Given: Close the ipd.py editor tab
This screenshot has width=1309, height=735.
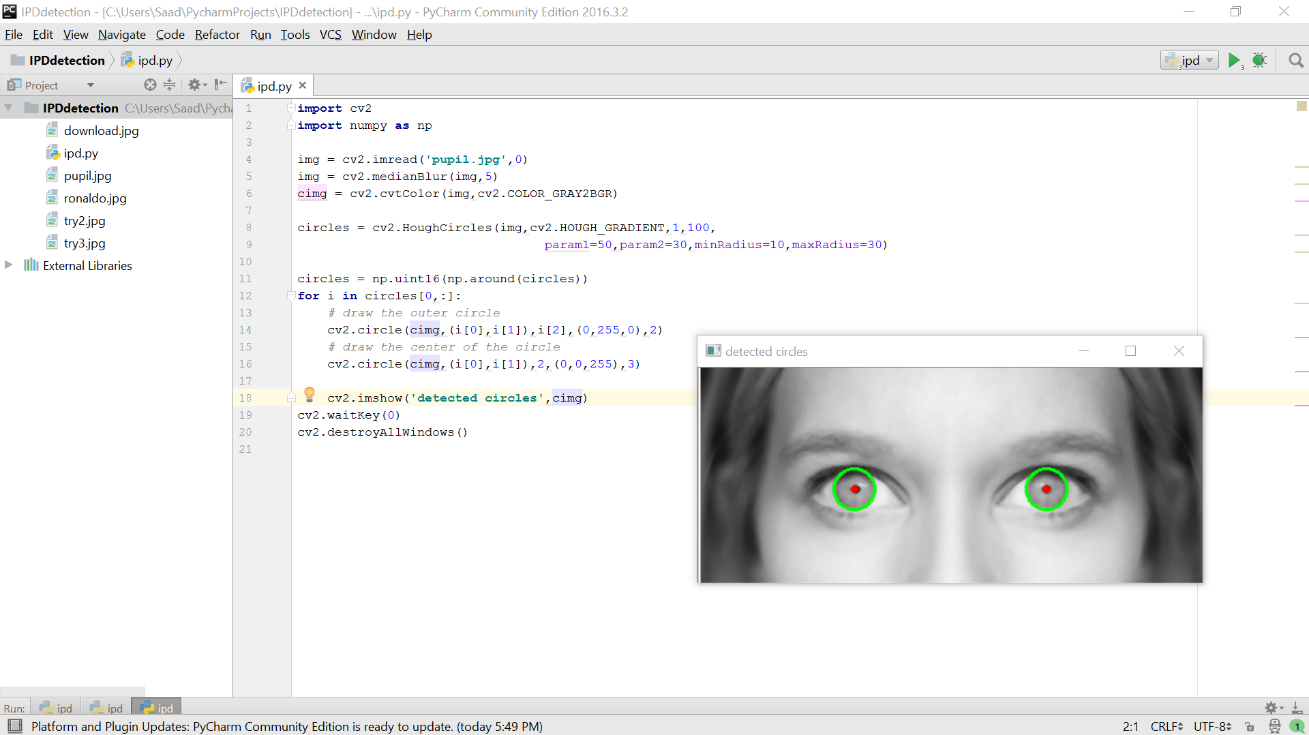Looking at the screenshot, I should (303, 85).
